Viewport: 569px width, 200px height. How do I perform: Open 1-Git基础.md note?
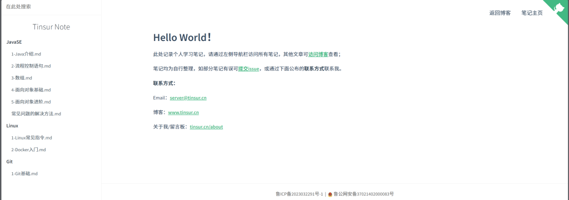(24, 173)
